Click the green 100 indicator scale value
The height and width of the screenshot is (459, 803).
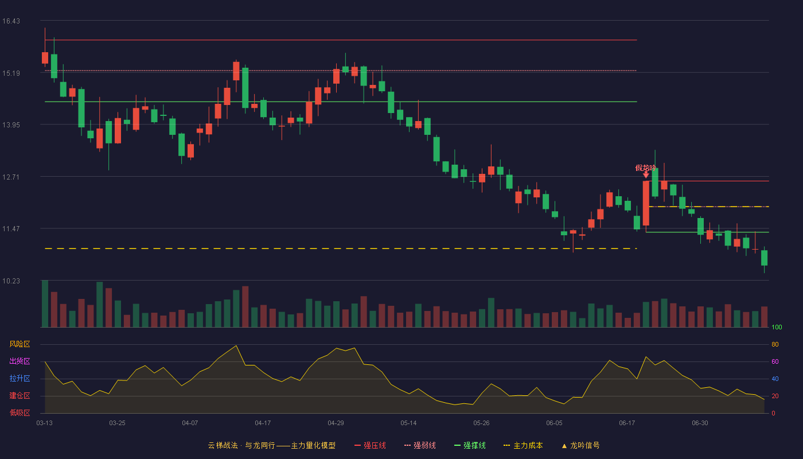click(777, 328)
